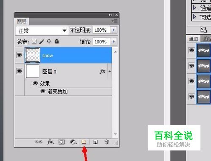Click the 不透明度 label

click(x=81, y=30)
